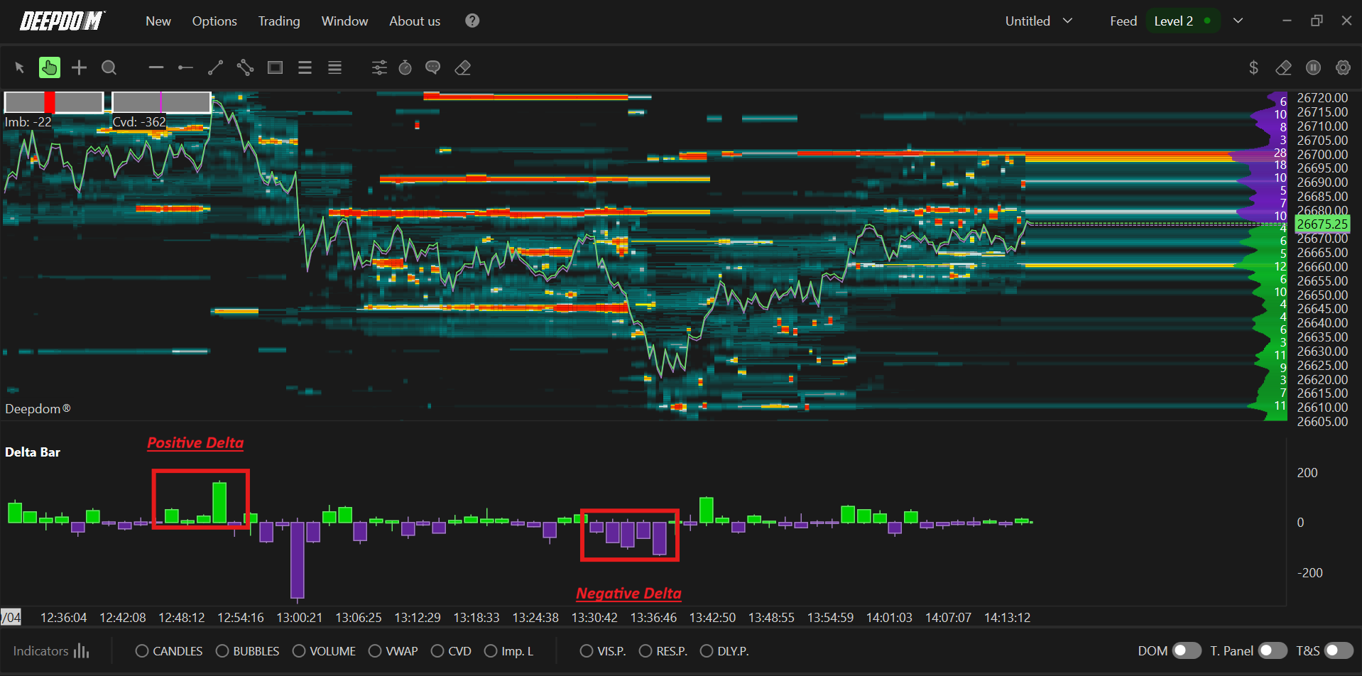The image size is (1362, 676).
Task: Choose the three-line levels tool
Action: coord(305,67)
